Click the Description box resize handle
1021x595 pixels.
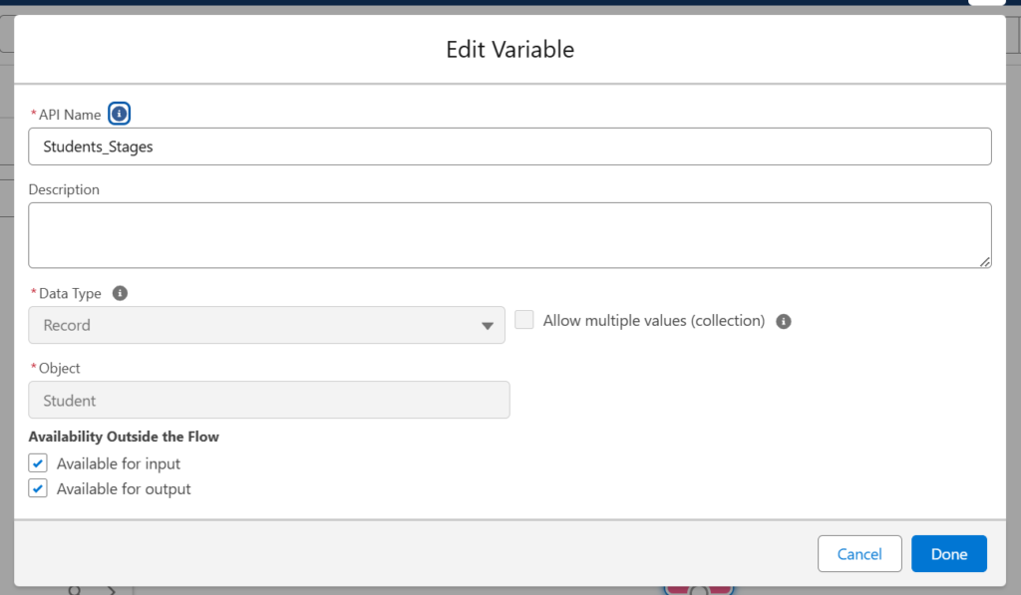(984, 261)
